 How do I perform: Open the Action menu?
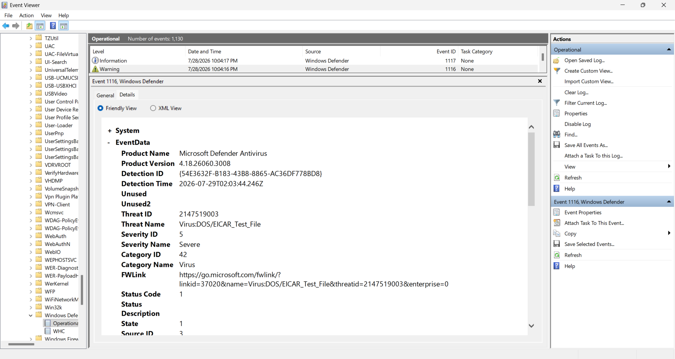26,15
